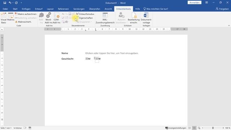Insert rich text content control (Aa)
The image size is (231, 130).
coord(63,14)
